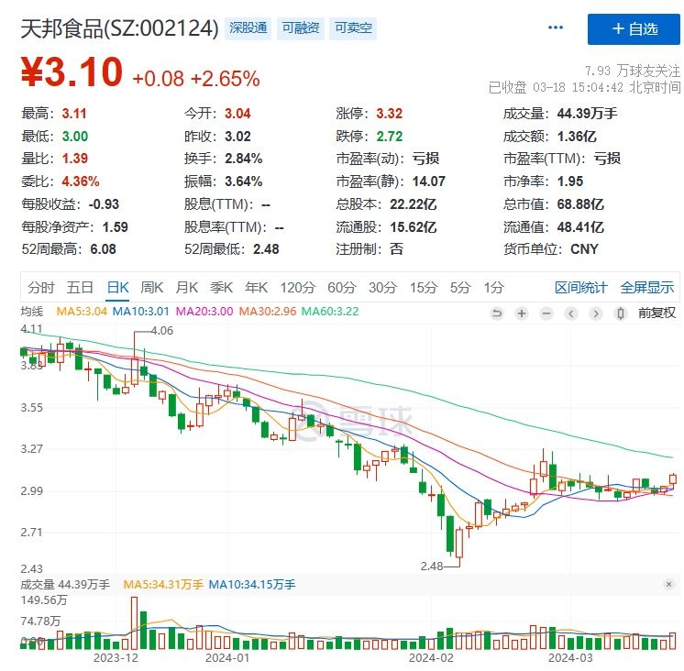This screenshot has width=684, height=671.
Task: Click the tallest volume bar in December
Action: 135,623
